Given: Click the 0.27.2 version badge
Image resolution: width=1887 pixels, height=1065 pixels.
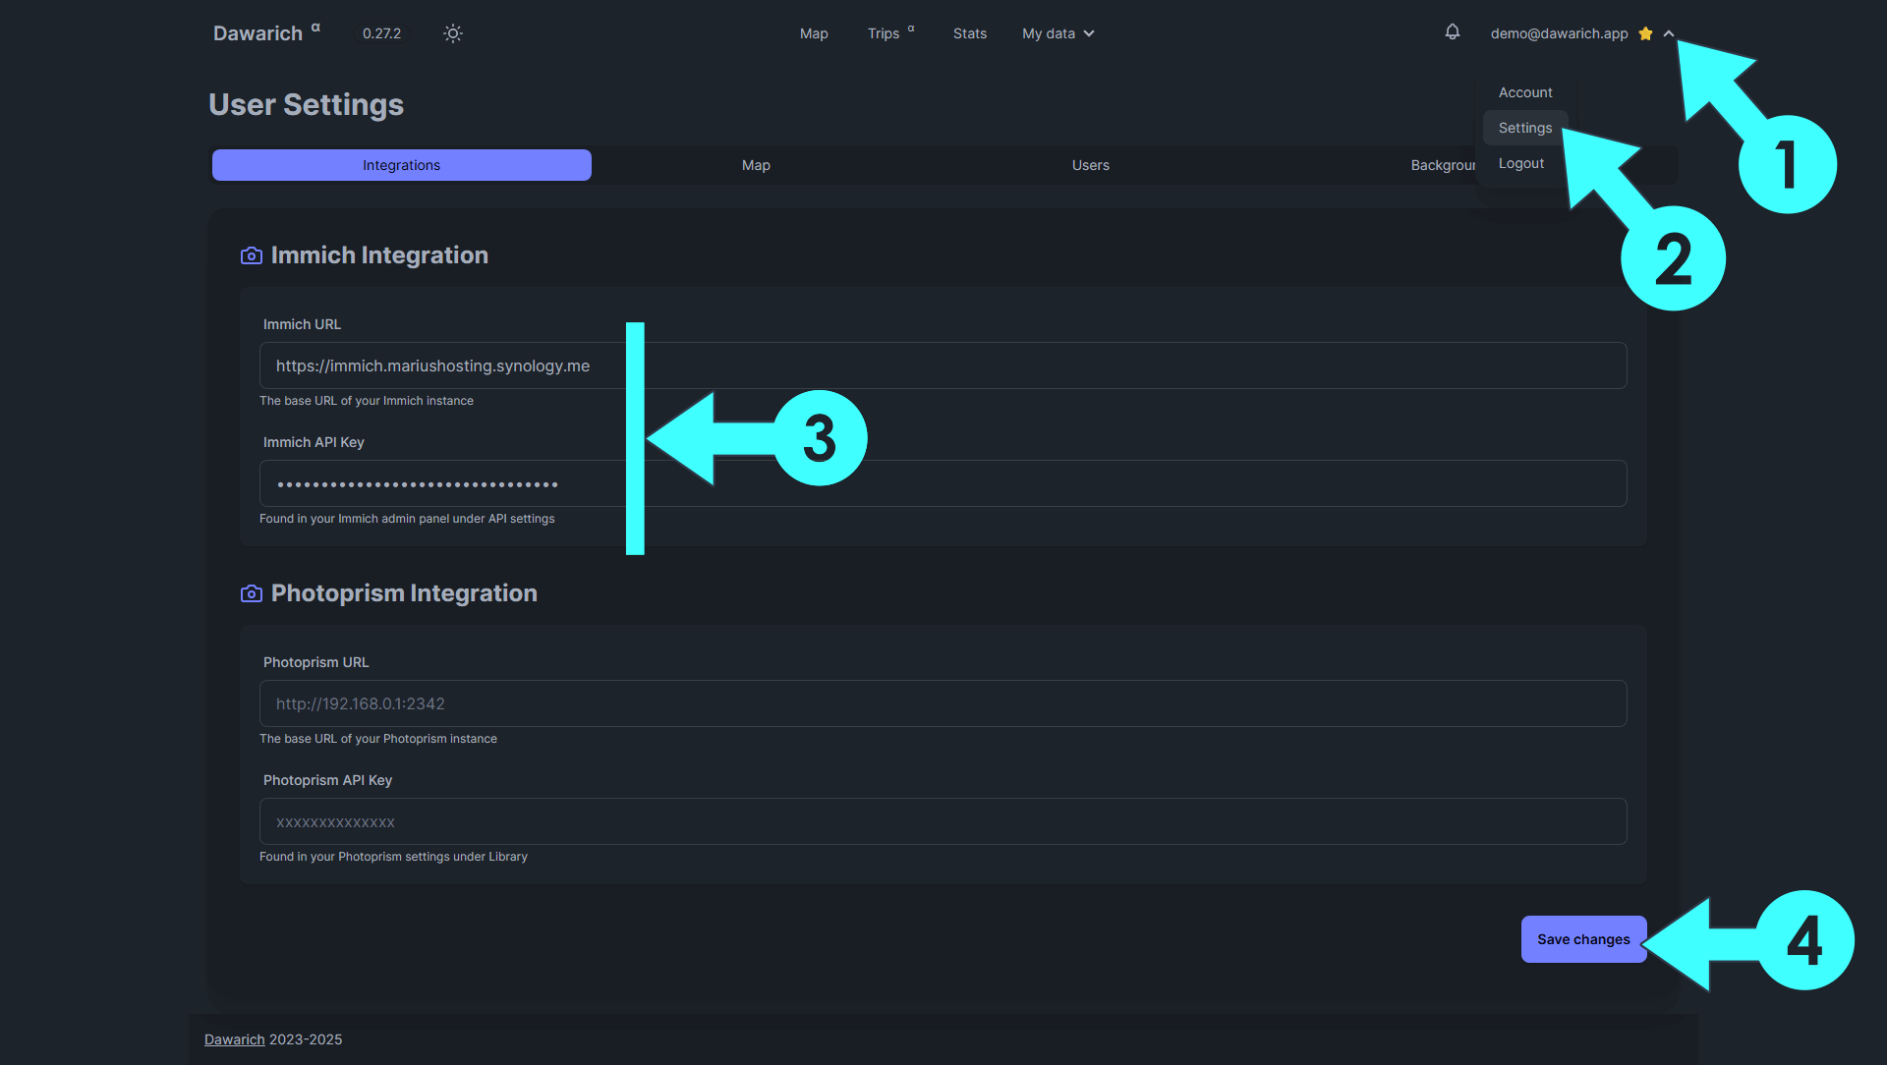Looking at the screenshot, I should click(381, 33).
